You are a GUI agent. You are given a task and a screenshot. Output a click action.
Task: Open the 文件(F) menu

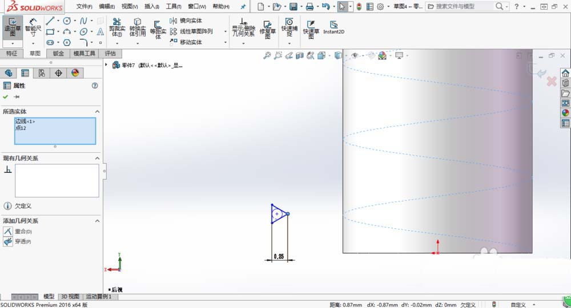coord(85,6)
